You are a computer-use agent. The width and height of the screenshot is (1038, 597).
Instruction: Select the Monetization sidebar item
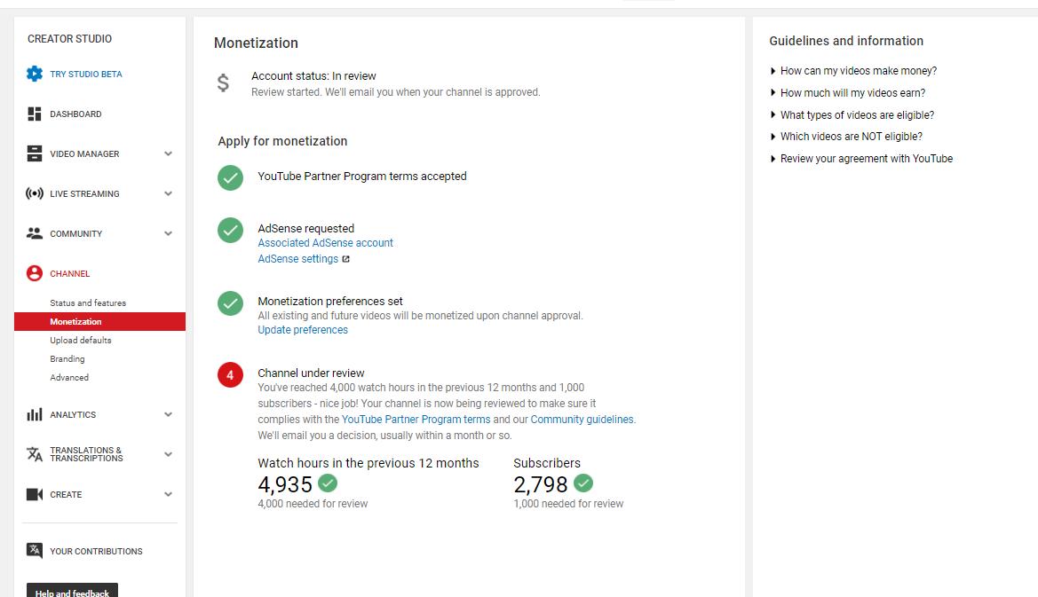[x=100, y=321]
